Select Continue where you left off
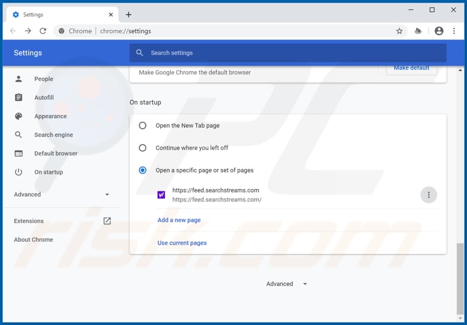The image size is (467, 325). [x=142, y=148]
